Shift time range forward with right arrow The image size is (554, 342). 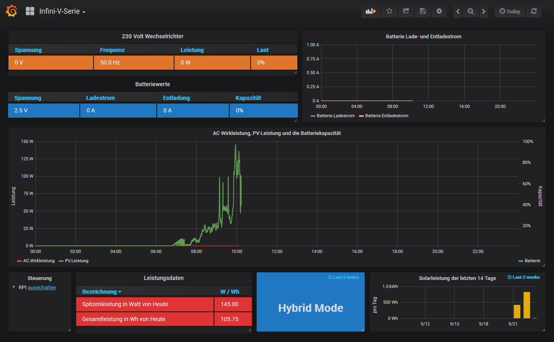pyautogui.click(x=484, y=12)
